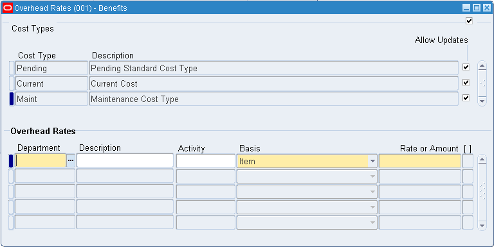
Task: Open the Oracle window menu icon
Action: pyautogui.click(x=8, y=8)
